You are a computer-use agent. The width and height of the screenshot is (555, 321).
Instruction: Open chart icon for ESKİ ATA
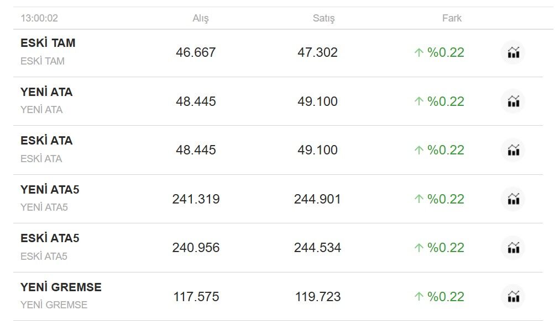(x=513, y=150)
